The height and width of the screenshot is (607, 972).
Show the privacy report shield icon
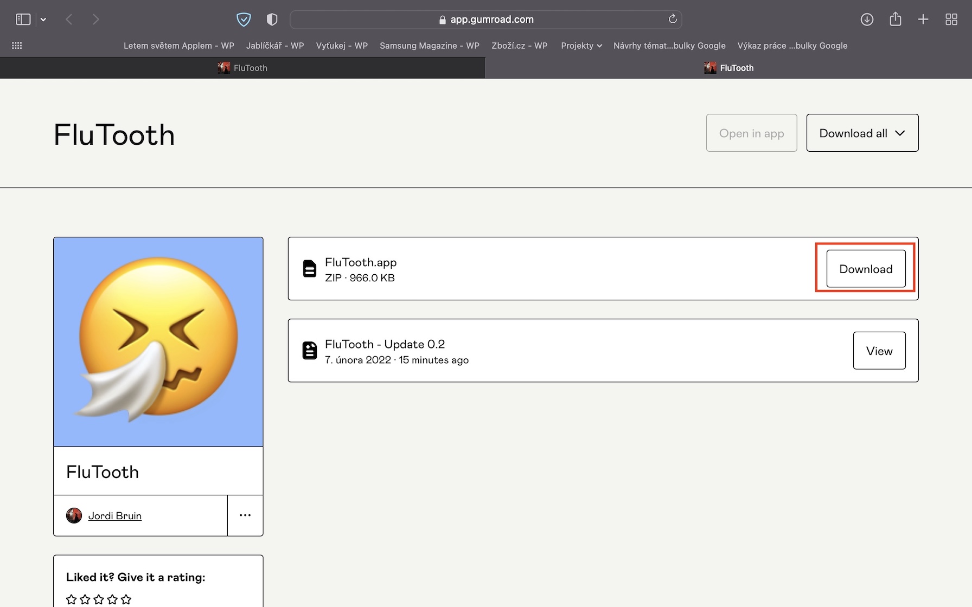click(x=272, y=20)
